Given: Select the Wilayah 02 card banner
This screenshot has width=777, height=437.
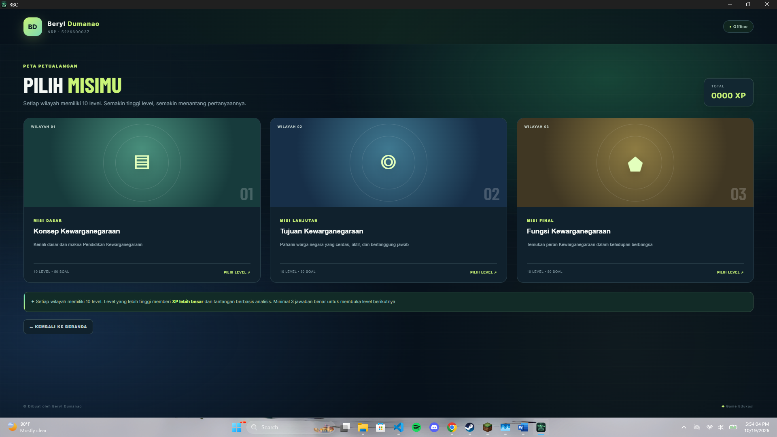Looking at the screenshot, I should [388, 163].
